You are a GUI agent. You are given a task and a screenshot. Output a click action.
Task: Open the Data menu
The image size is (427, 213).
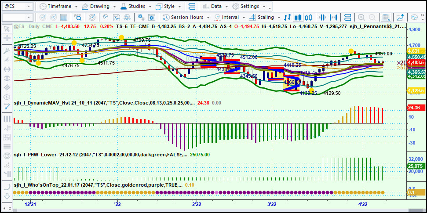coord(212,6)
